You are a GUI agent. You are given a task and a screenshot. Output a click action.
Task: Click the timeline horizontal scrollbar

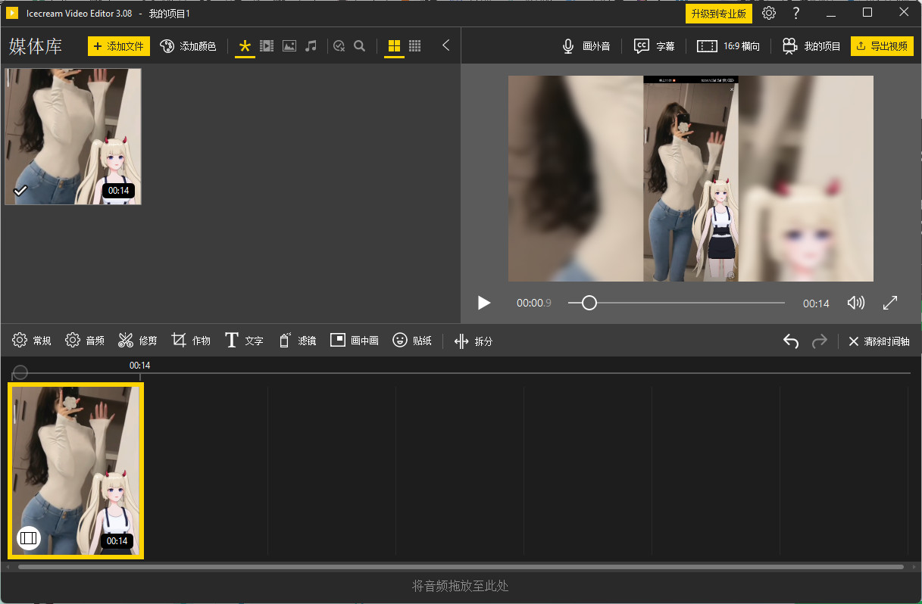[461, 566]
